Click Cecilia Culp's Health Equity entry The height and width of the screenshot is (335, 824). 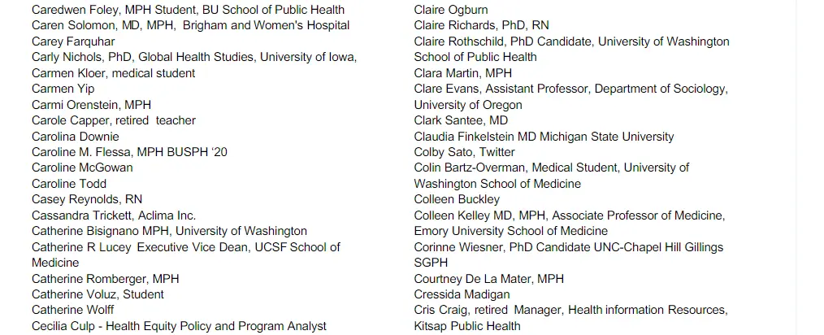(x=179, y=326)
